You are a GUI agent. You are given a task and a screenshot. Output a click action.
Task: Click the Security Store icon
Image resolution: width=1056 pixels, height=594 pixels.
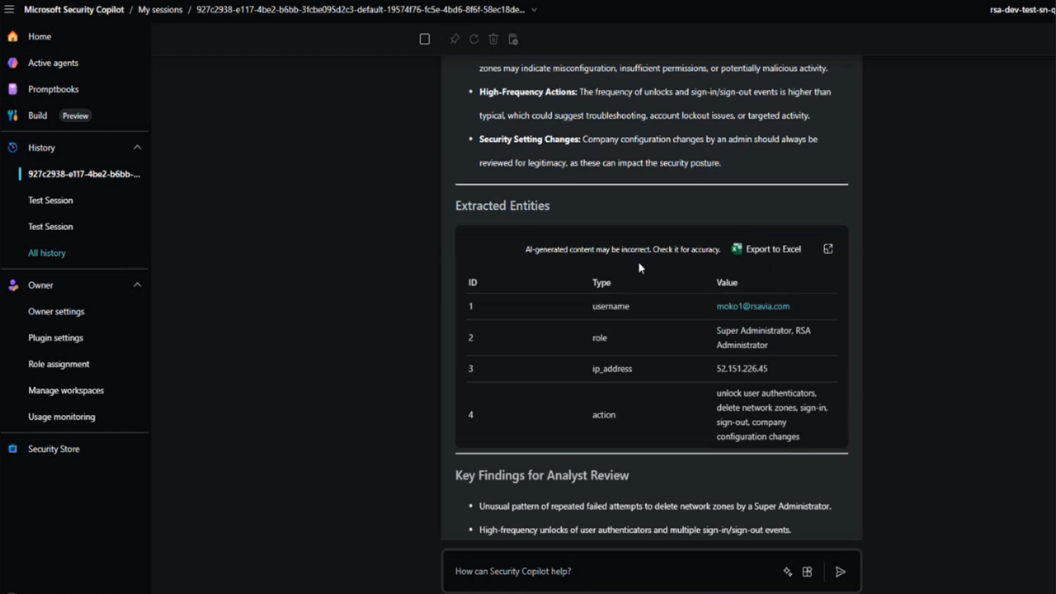pyautogui.click(x=12, y=449)
